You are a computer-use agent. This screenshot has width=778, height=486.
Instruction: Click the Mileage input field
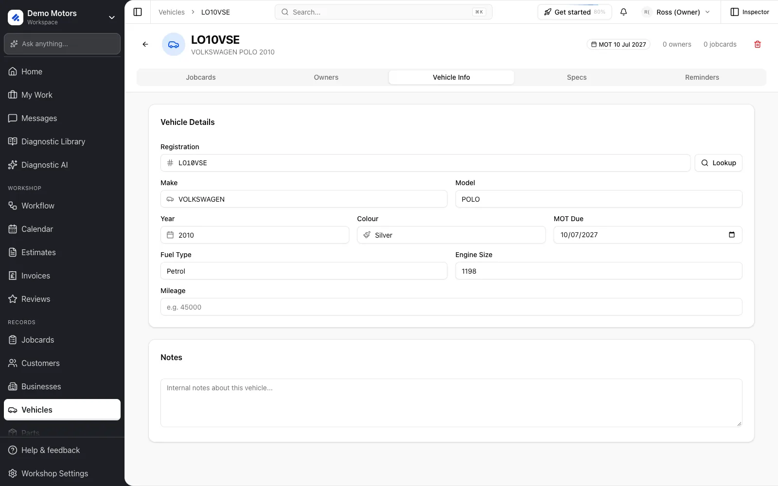pos(451,307)
